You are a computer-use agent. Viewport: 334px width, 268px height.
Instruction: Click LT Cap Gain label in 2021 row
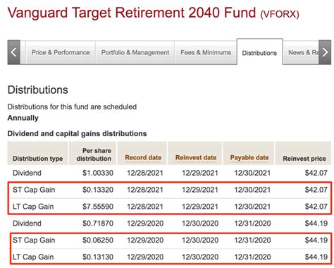(33, 207)
